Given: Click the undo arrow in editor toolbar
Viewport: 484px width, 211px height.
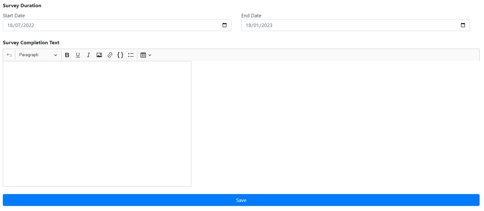Looking at the screenshot, I should click(x=9, y=55).
